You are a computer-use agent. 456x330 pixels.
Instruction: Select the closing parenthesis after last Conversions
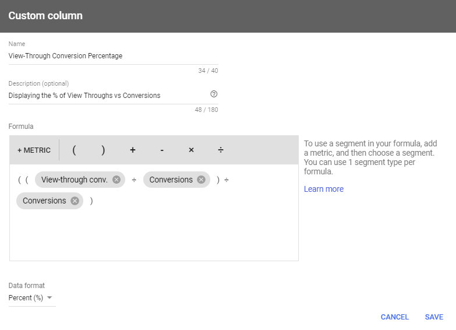[91, 201]
